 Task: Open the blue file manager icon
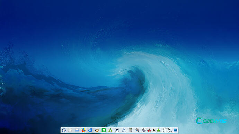tap(77, 130)
